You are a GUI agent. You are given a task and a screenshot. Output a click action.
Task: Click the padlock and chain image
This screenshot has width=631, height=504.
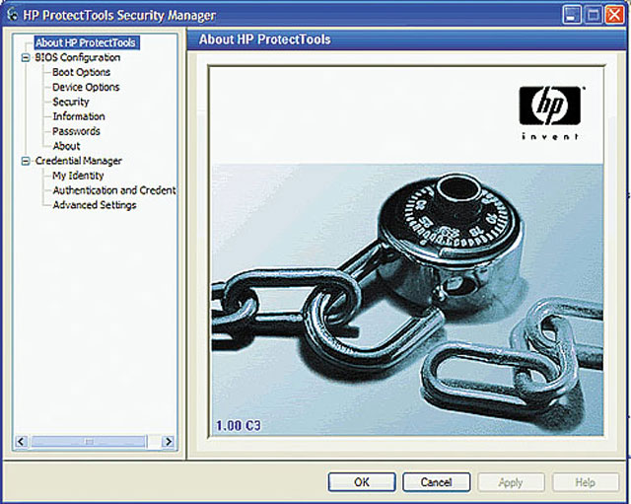407,300
